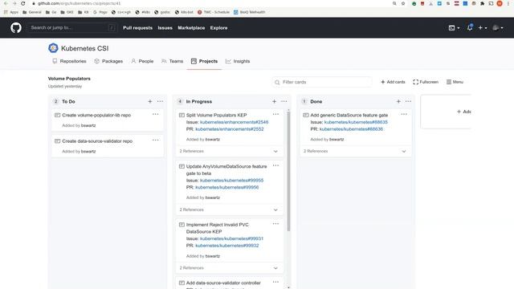Open the Done column options menu
Screen dimensions: 514x289
[408, 102]
